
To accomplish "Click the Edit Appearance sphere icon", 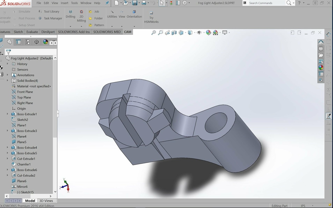I will click(x=208, y=32).
